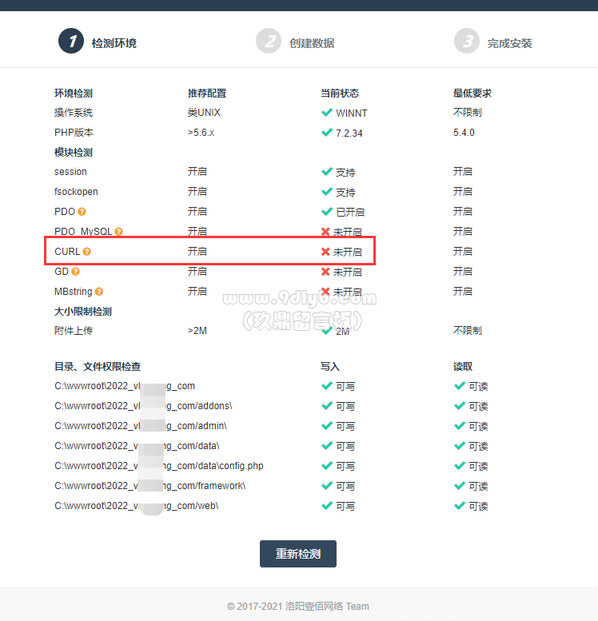The image size is (598, 621).
Task: Click the red X next to GD status
Action: (325, 271)
